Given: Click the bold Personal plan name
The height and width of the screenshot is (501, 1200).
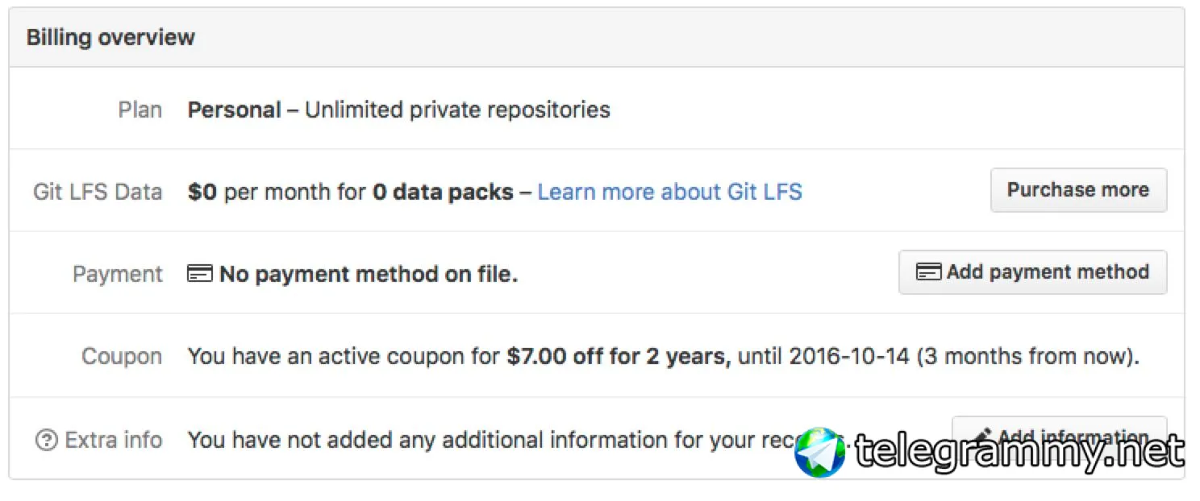Looking at the screenshot, I should [235, 110].
